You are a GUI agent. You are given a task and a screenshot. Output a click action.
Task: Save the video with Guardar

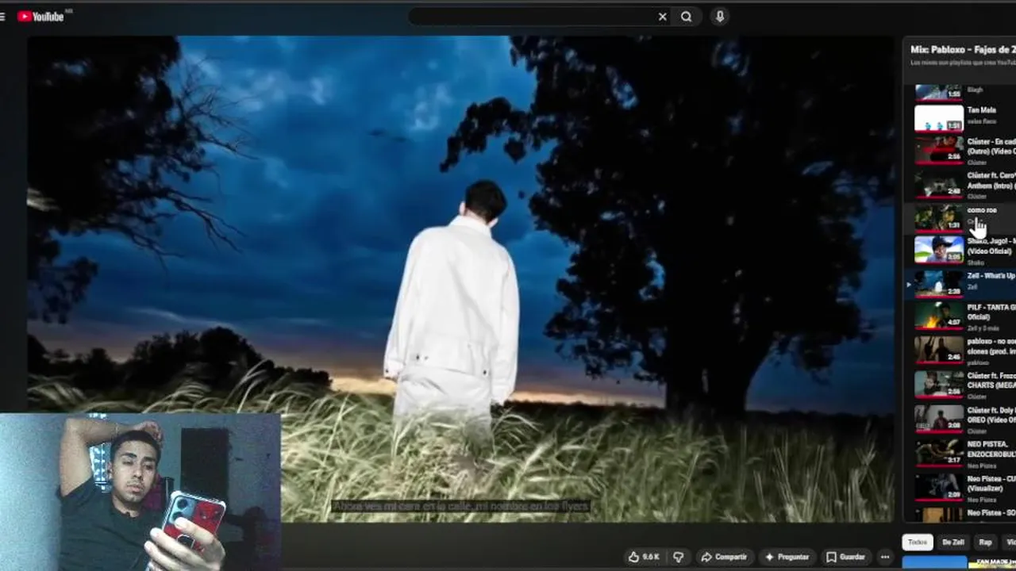point(845,557)
